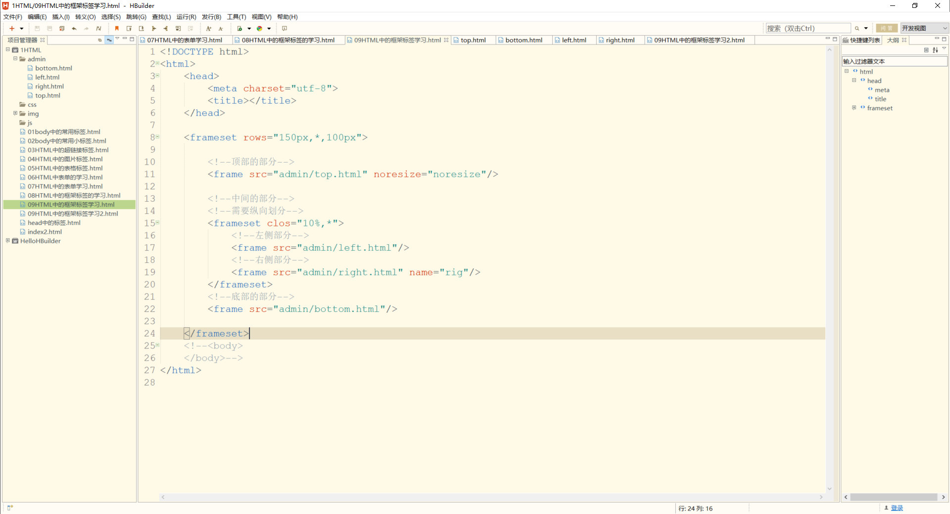Open the project explorer view menu triangle

click(x=117, y=39)
